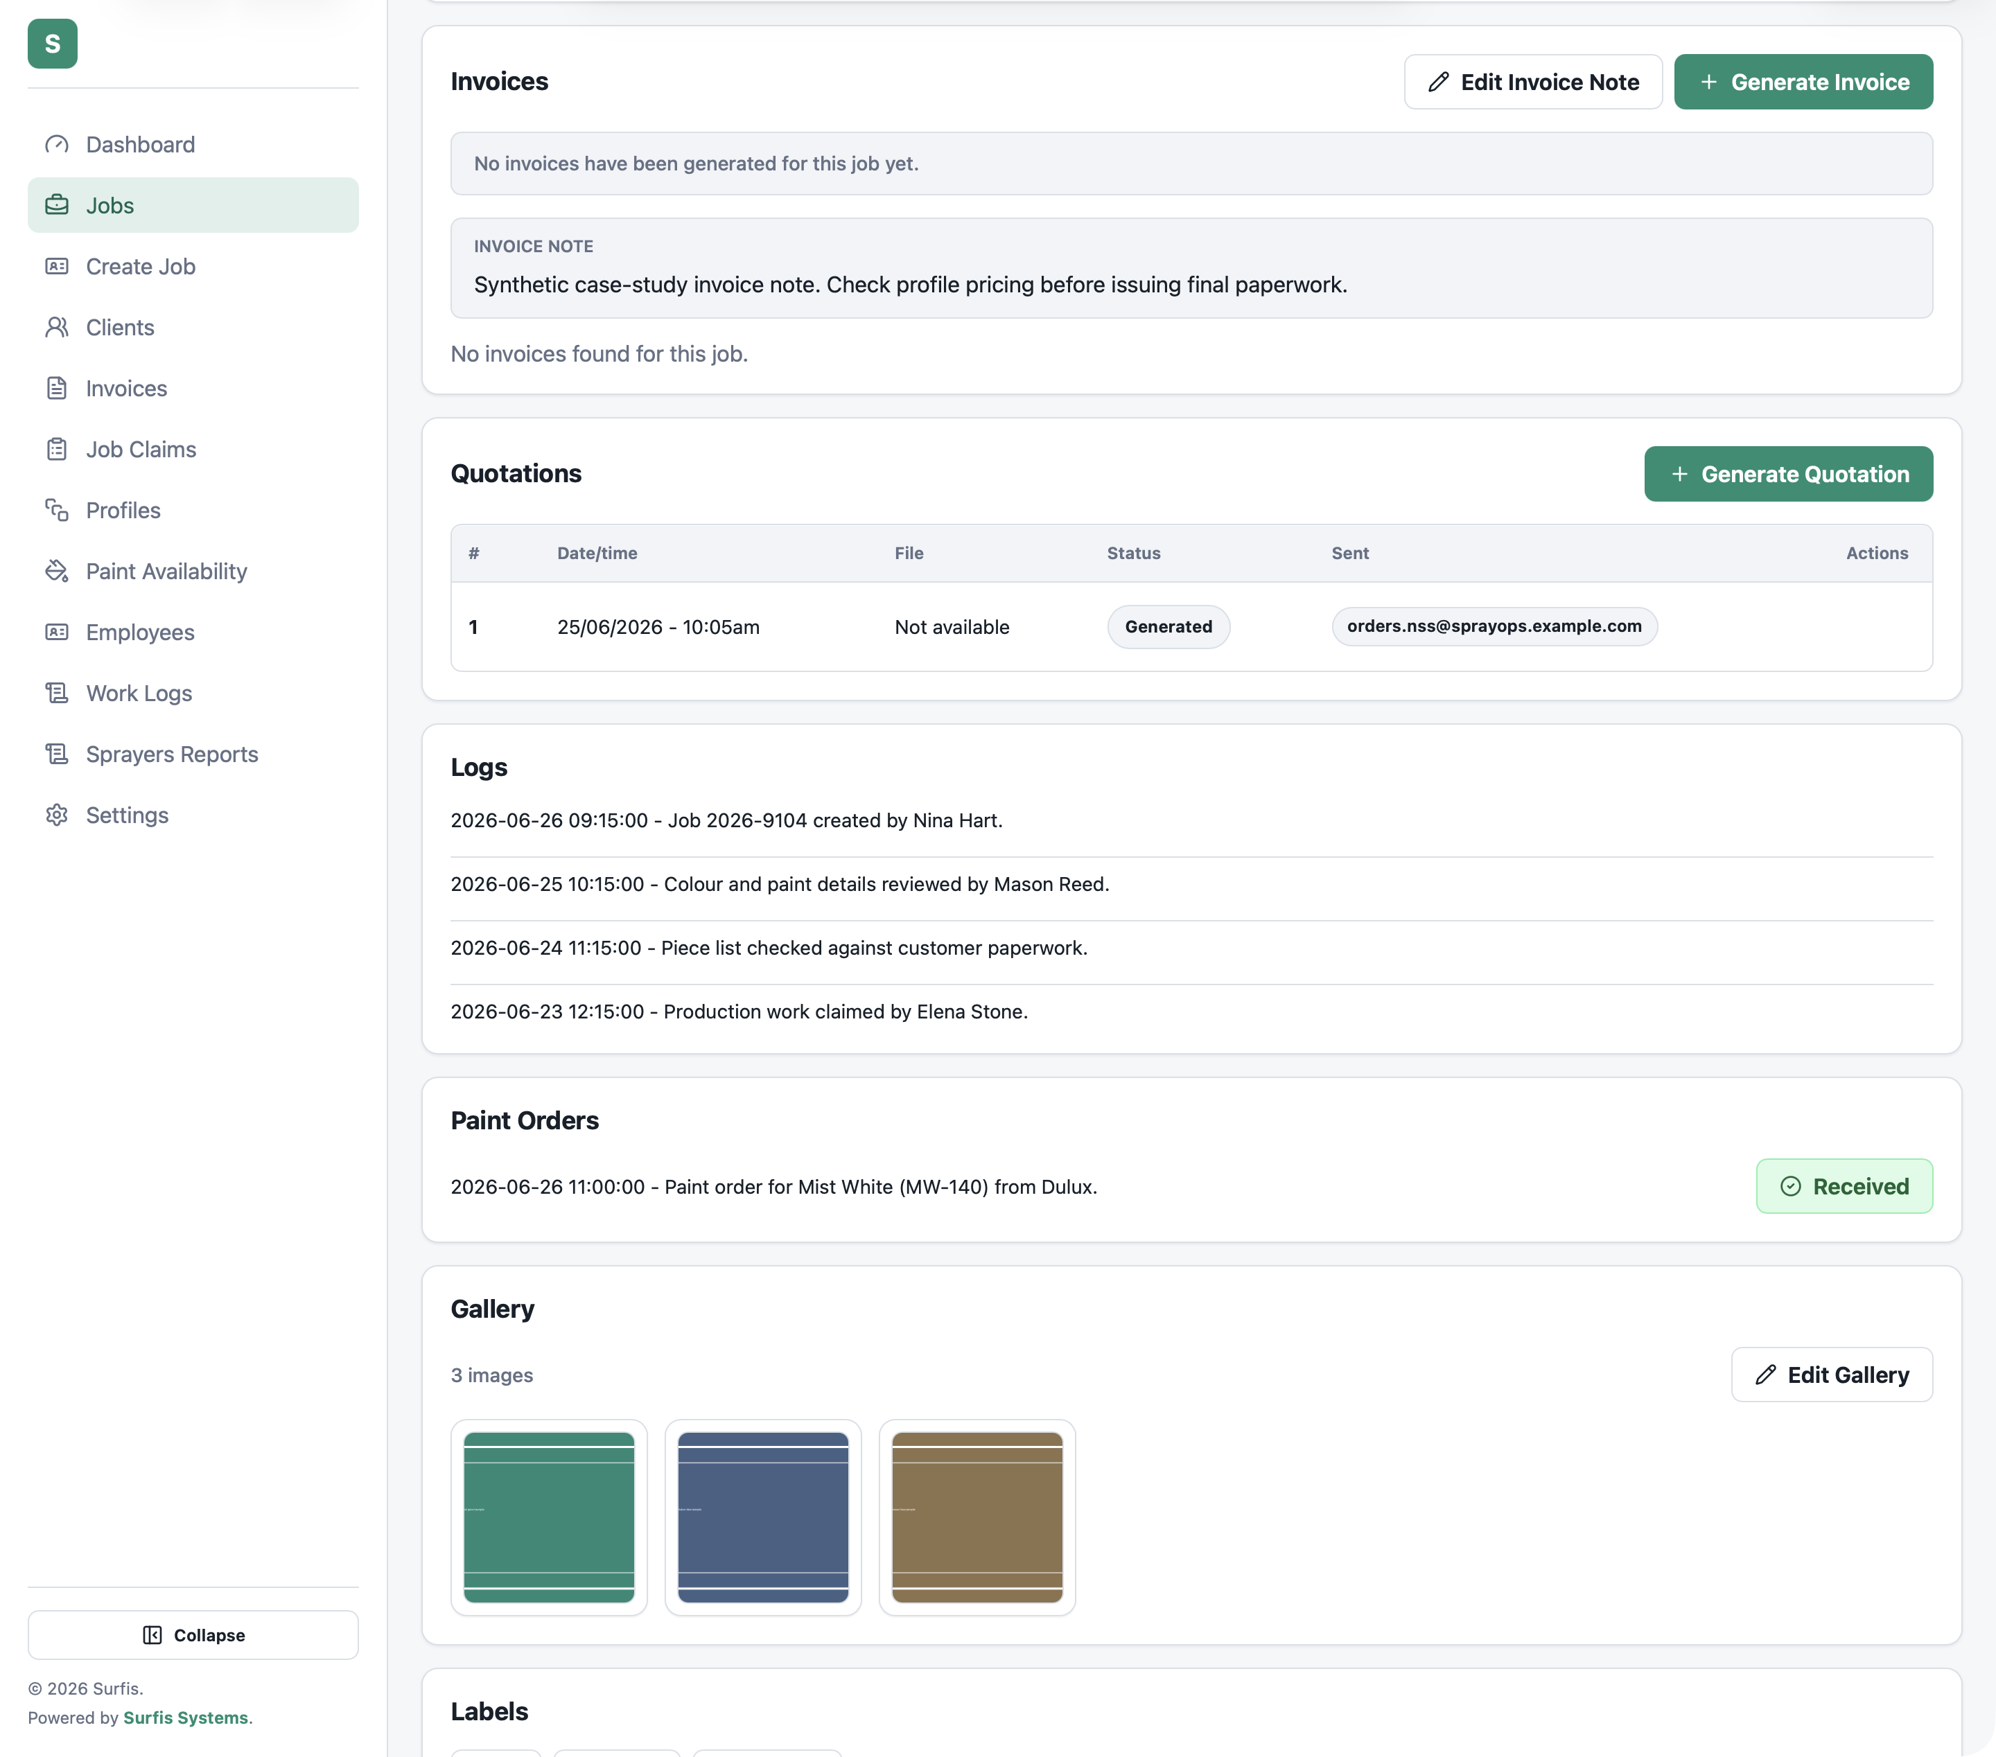
Task: Navigate to Clients
Action: pos(193,327)
